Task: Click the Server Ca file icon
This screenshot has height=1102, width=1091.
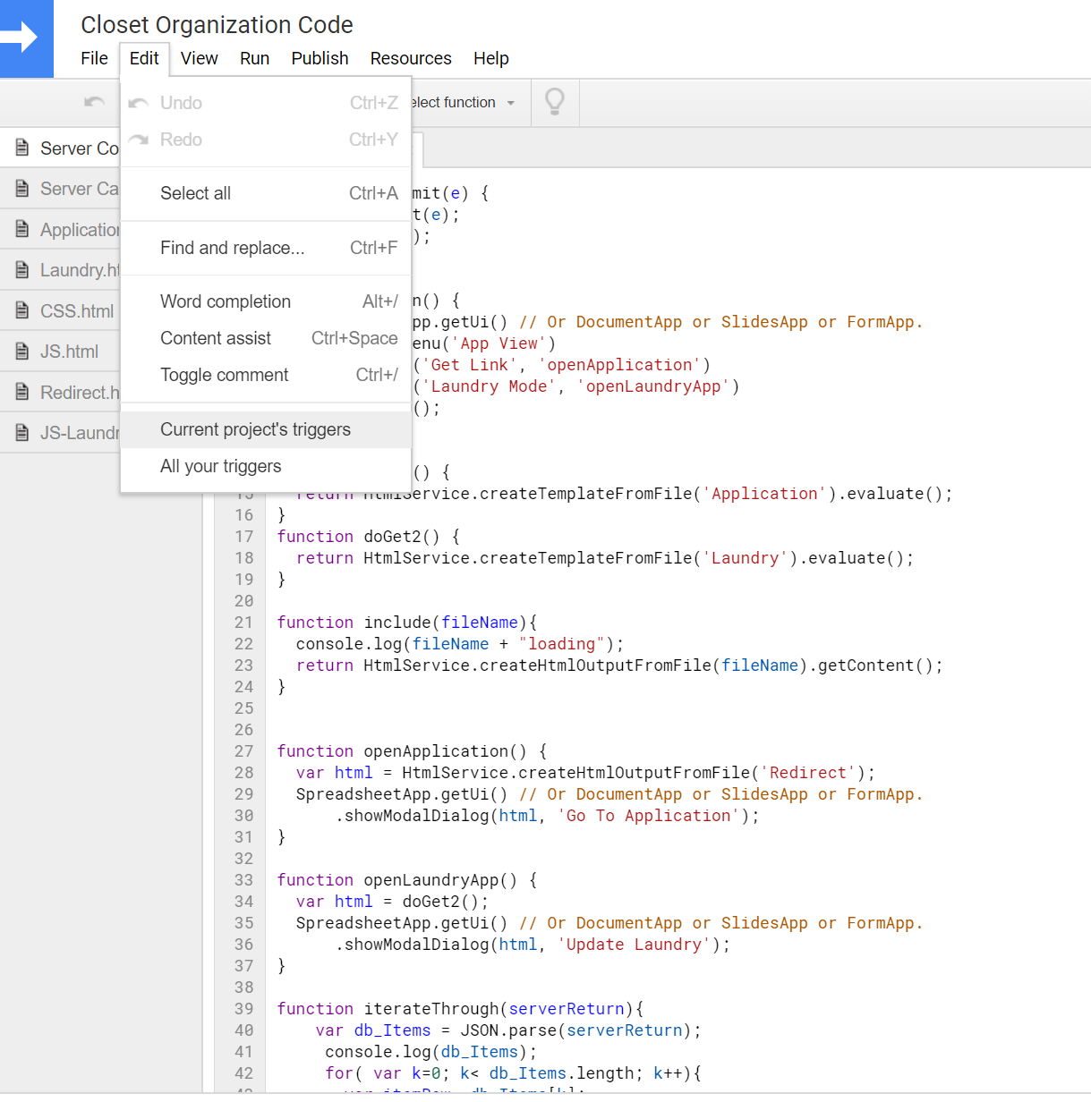Action: point(22,189)
